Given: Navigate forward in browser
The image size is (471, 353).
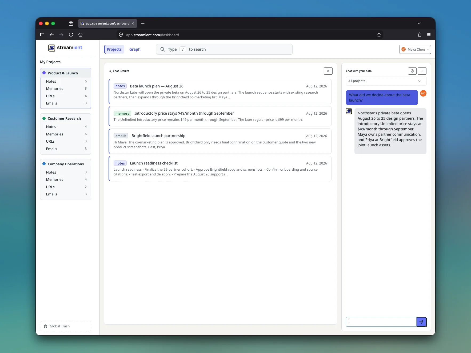Looking at the screenshot, I should point(61,35).
